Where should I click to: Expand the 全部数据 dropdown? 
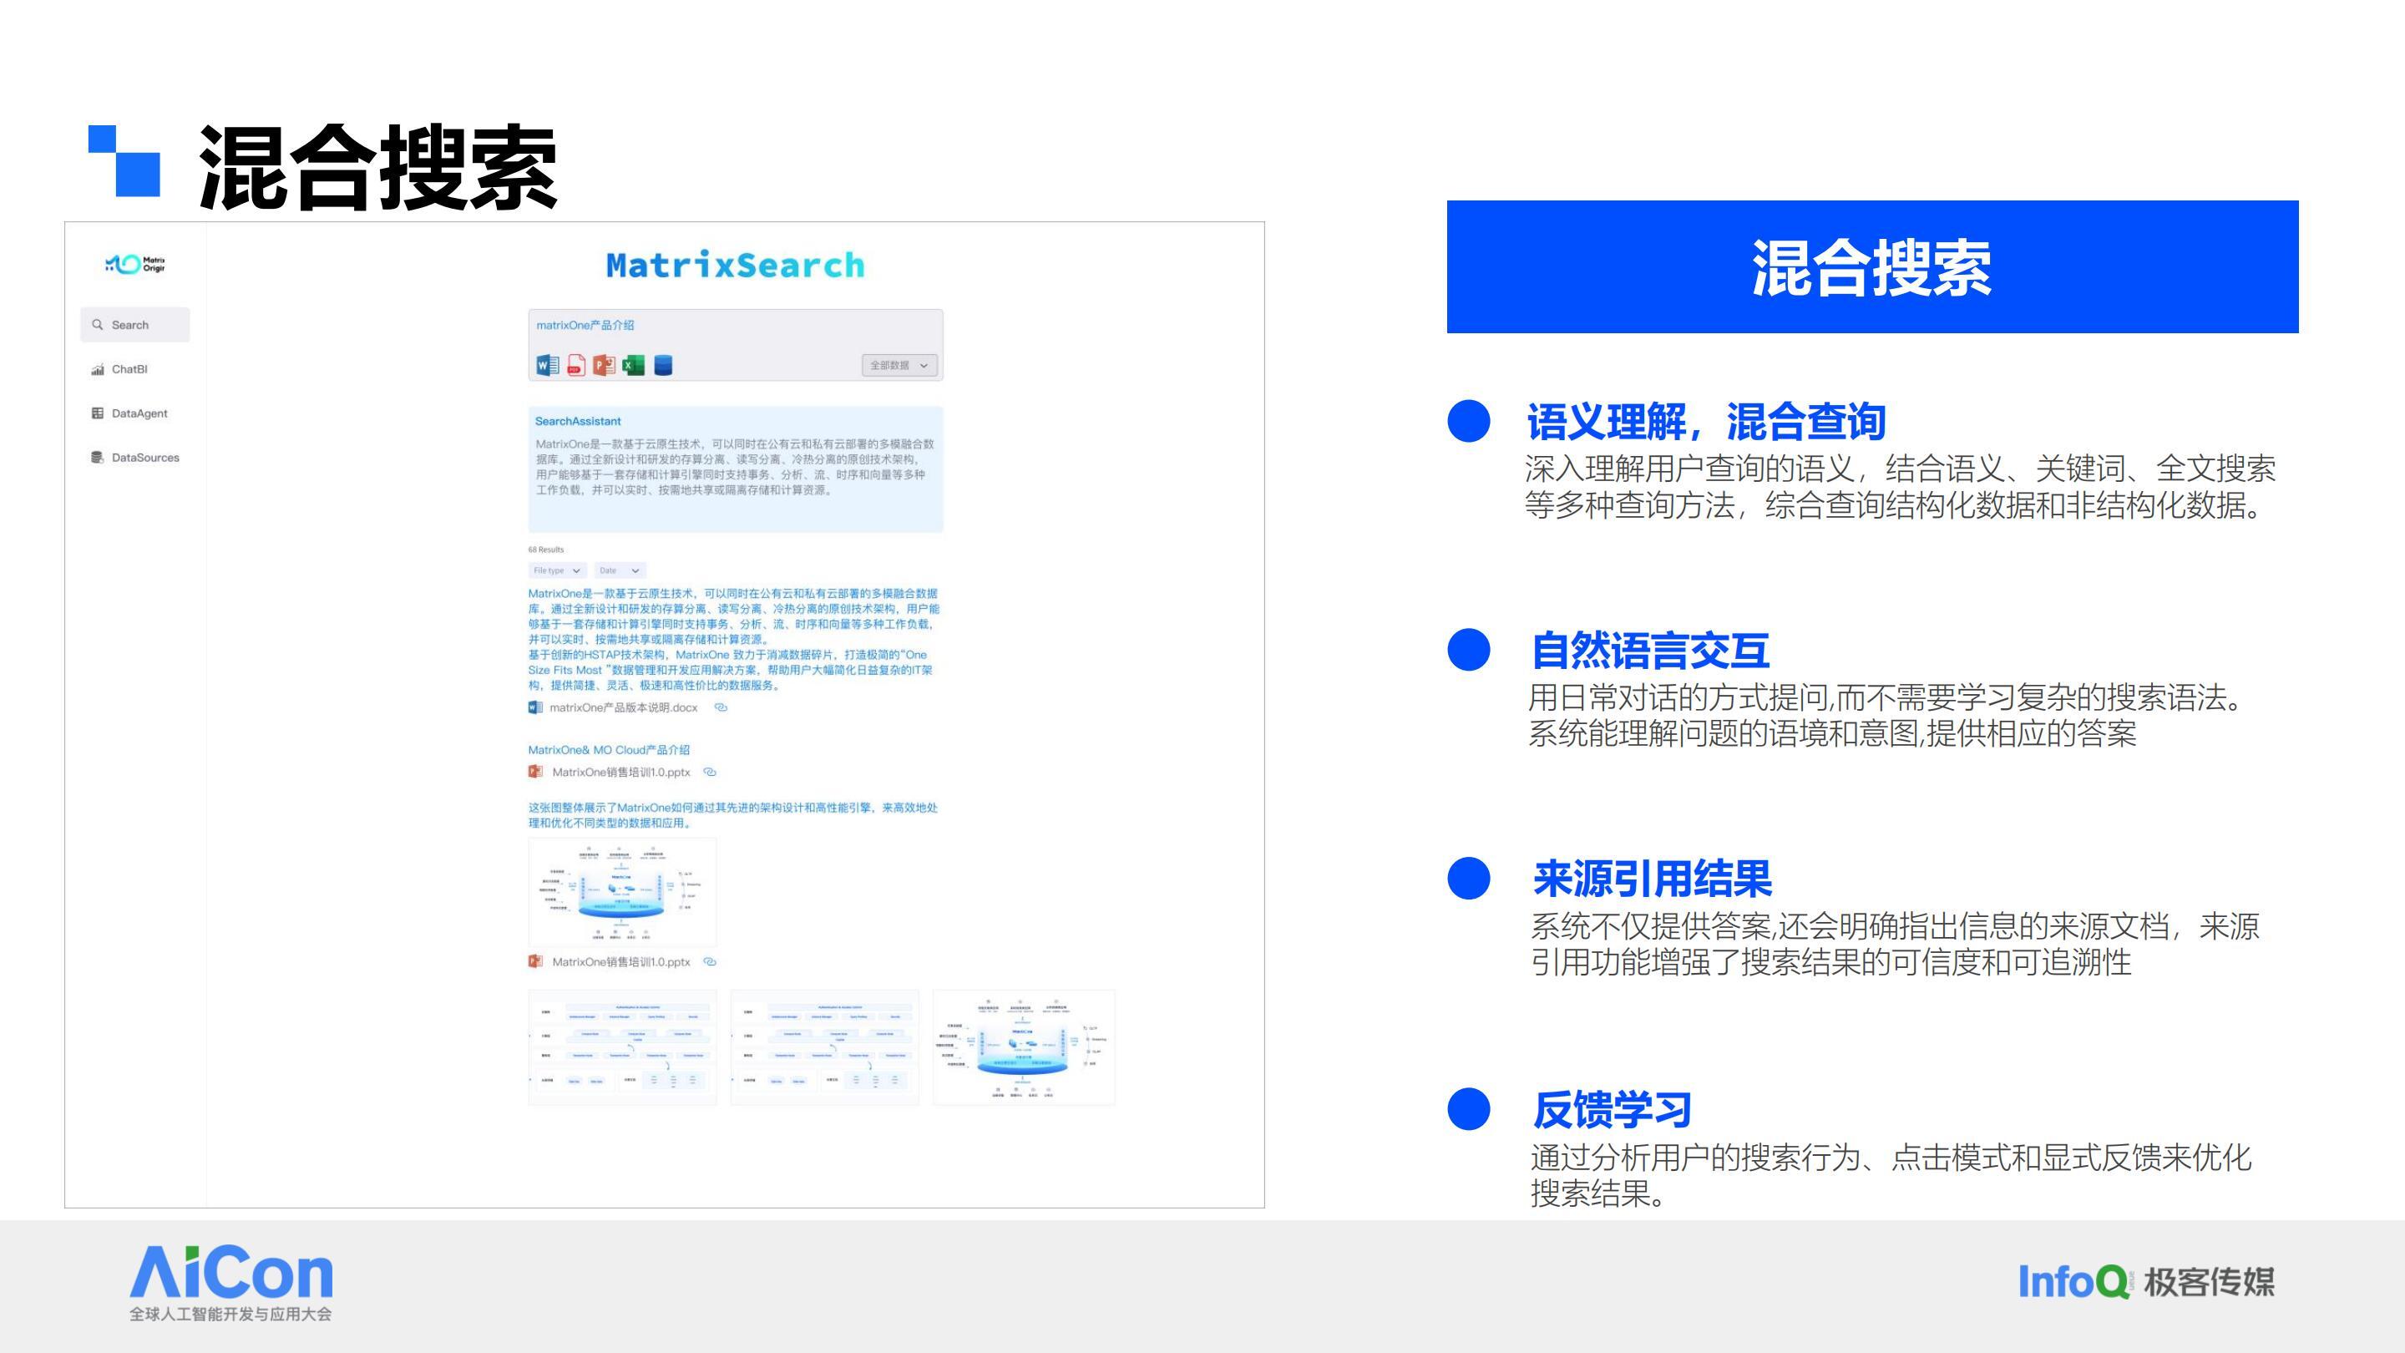(x=899, y=365)
